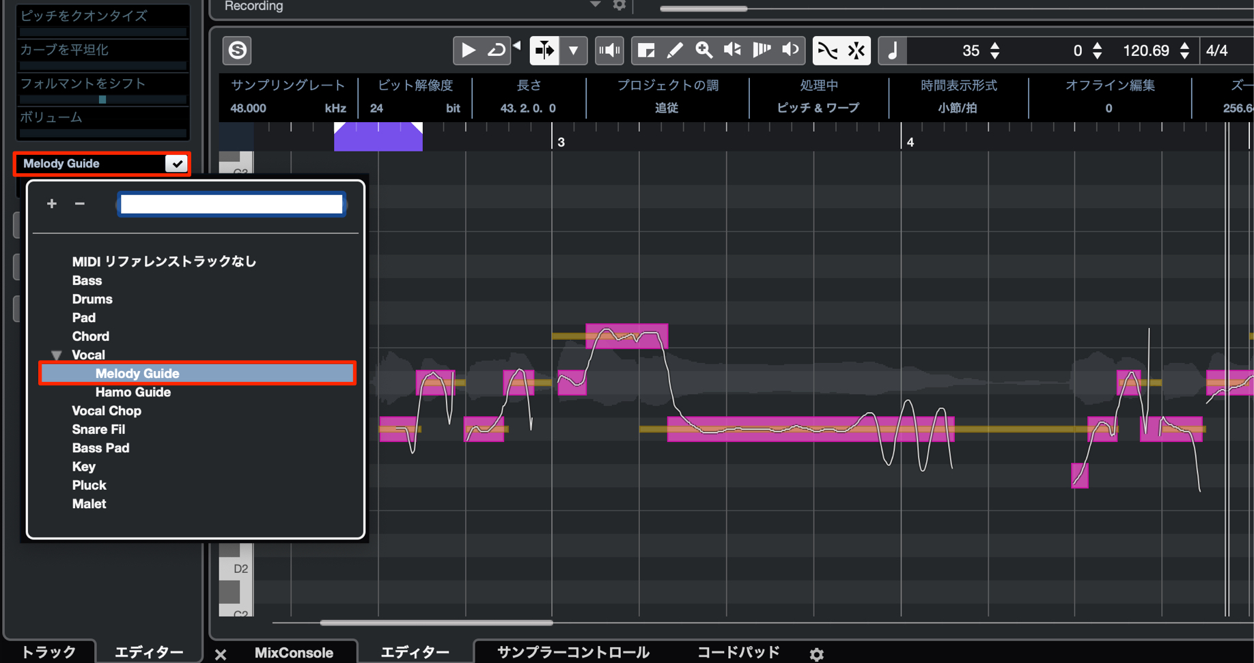This screenshot has width=1254, height=663.
Task: Open auto-scroll settings dropdown arrow
Action: click(x=574, y=50)
